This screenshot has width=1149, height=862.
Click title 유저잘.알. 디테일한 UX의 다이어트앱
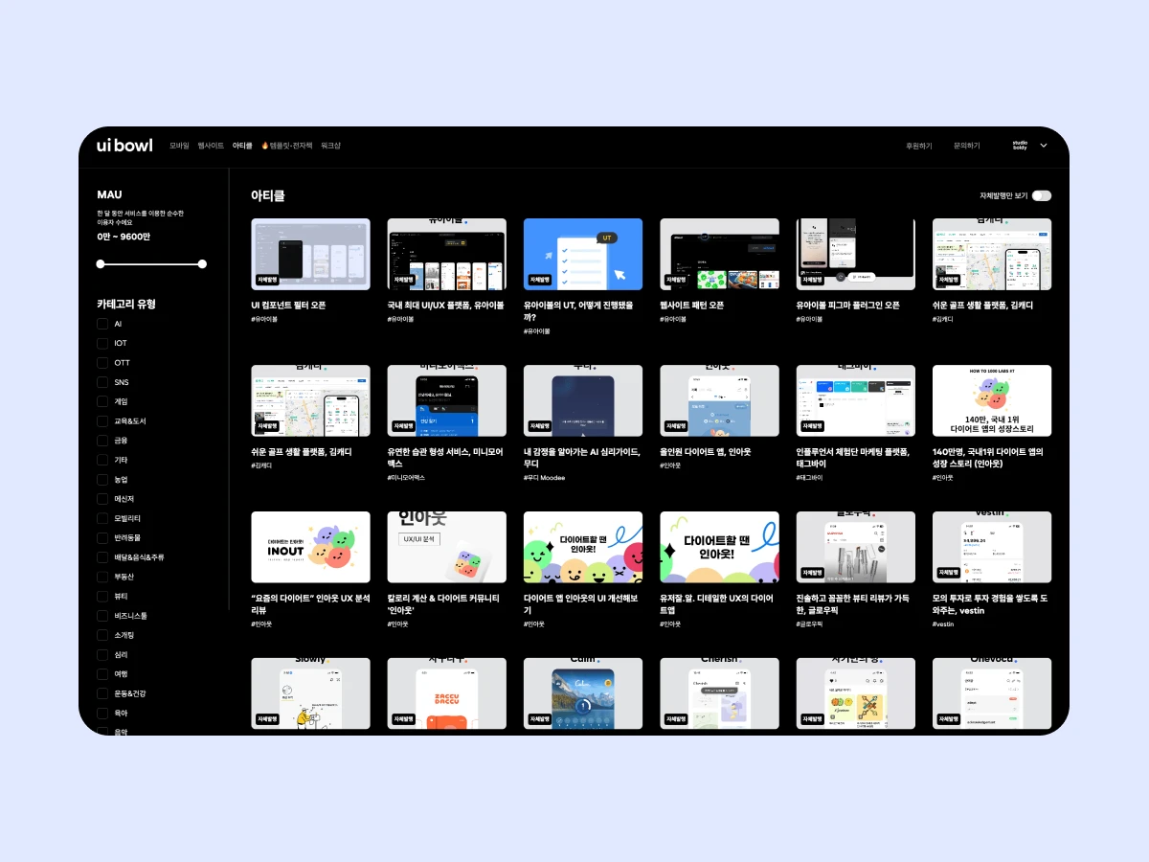click(717, 603)
